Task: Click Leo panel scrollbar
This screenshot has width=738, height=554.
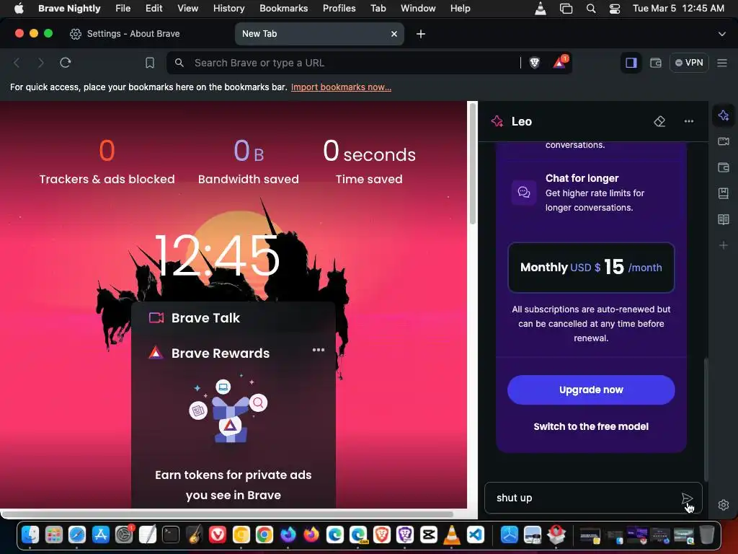Action: [x=706, y=419]
